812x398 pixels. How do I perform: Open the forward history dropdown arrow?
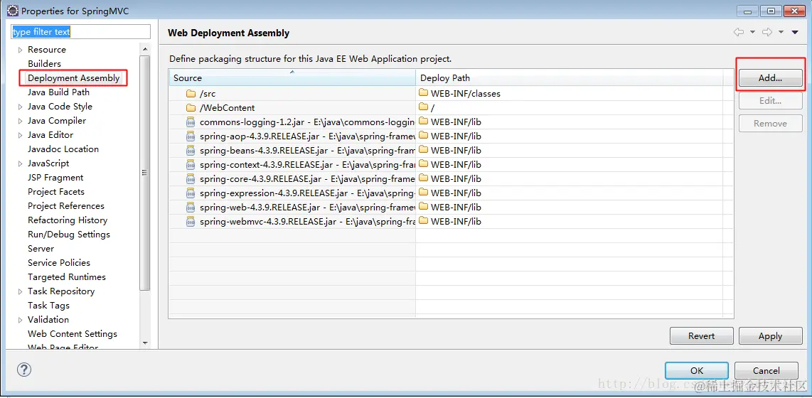click(x=781, y=33)
